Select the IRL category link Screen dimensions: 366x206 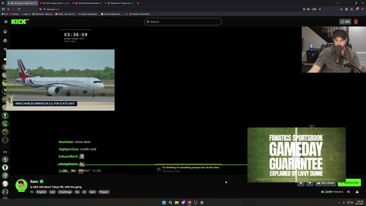[x=32, y=192]
